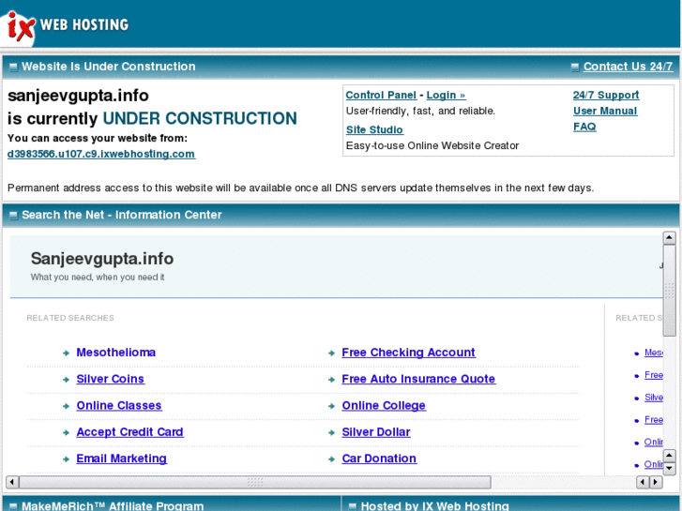Click the arrow bullet beside Email Marketing
The height and width of the screenshot is (511, 682).
click(x=66, y=459)
